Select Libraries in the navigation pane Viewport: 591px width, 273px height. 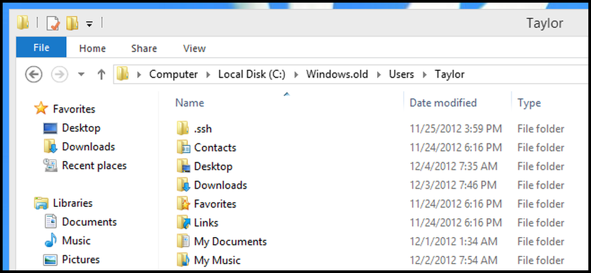(73, 203)
